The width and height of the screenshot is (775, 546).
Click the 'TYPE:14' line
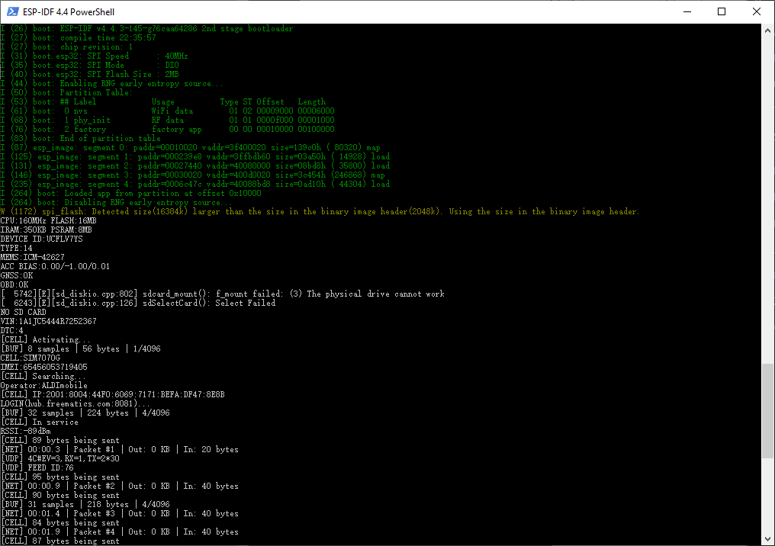(x=16, y=248)
